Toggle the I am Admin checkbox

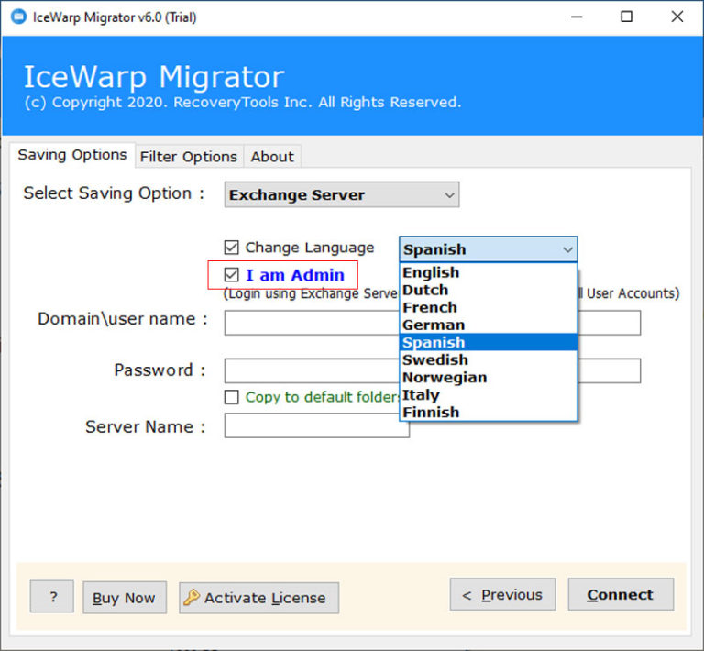(231, 275)
